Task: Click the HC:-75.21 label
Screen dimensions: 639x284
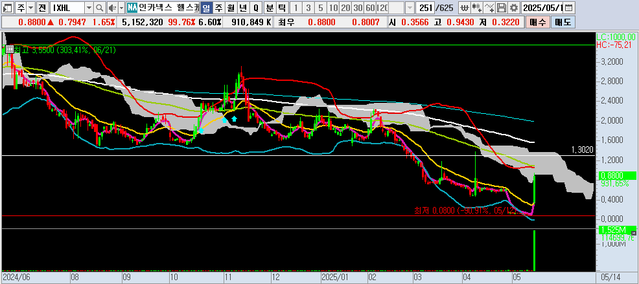Action: click(613, 44)
